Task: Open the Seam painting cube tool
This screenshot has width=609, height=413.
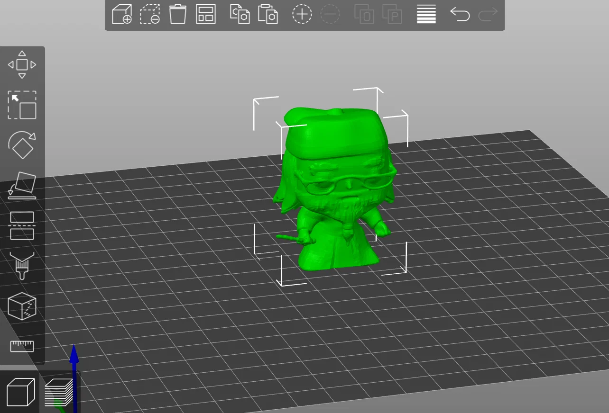Action: 22,306
